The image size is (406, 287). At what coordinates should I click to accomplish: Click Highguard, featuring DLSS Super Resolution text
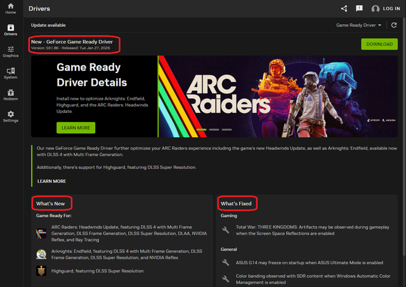tap(97, 271)
